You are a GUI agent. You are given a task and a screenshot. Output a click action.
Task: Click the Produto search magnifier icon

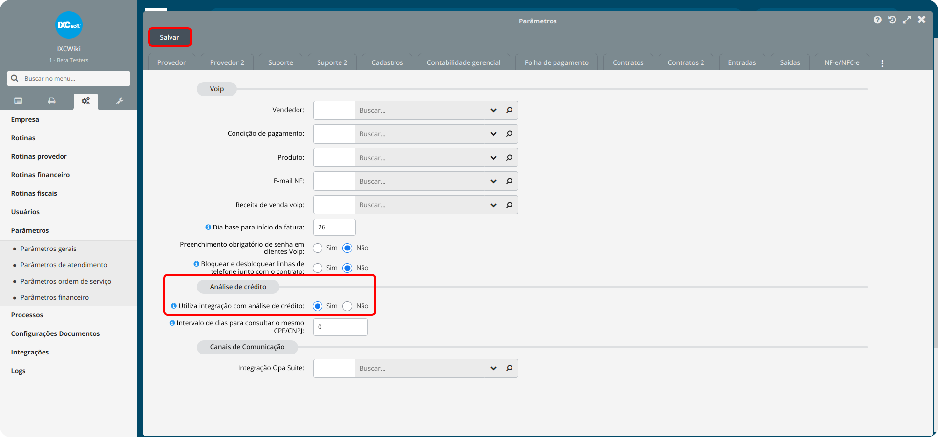509,158
